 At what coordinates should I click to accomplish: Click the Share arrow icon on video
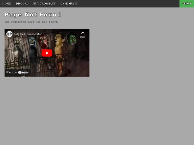pos(82,33)
